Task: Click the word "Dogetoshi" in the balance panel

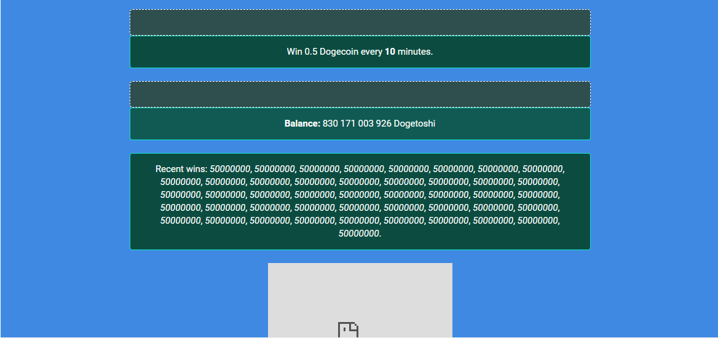Action: 414,124
